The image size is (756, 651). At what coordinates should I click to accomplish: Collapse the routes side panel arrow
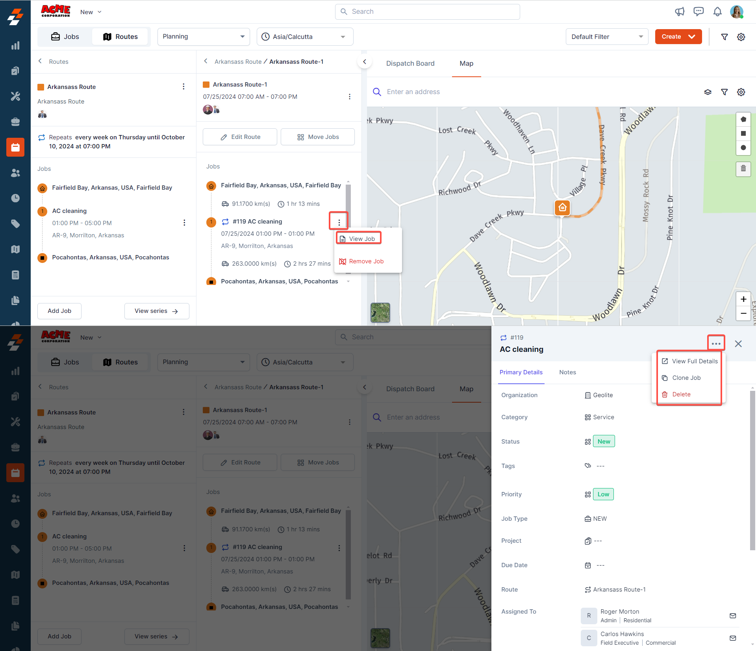pos(365,62)
